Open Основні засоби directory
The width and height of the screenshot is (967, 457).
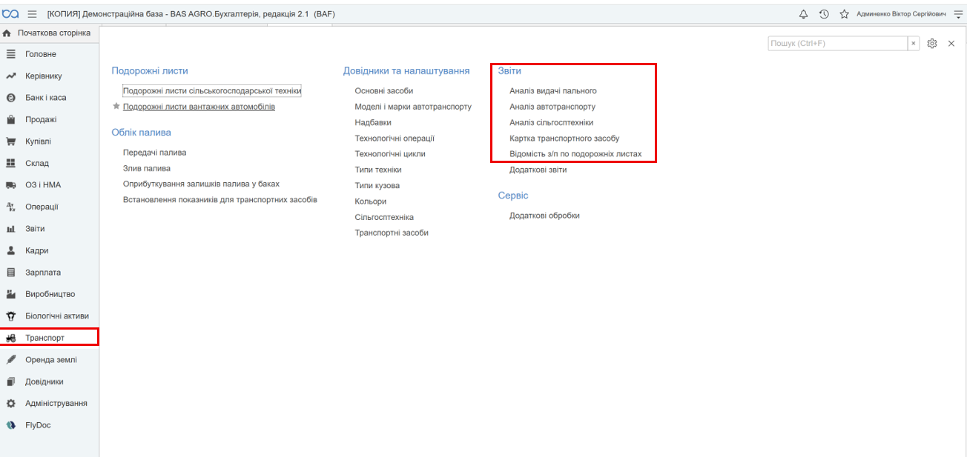(x=384, y=91)
